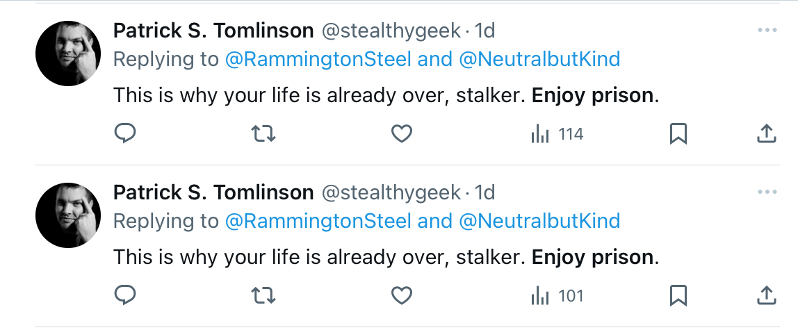Share the first tweet
This screenshot has width=798, height=330.
pyautogui.click(x=767, y=133)
